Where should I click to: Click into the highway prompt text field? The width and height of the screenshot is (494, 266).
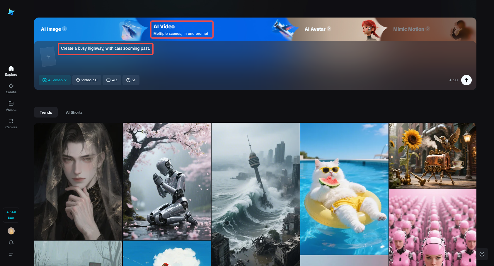pos(105,49)
